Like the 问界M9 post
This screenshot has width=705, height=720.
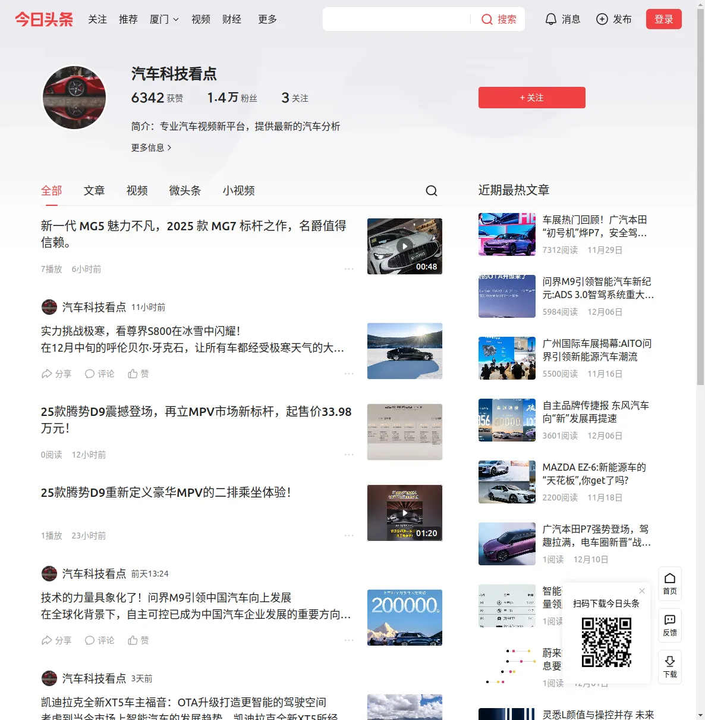click(139, 640)
